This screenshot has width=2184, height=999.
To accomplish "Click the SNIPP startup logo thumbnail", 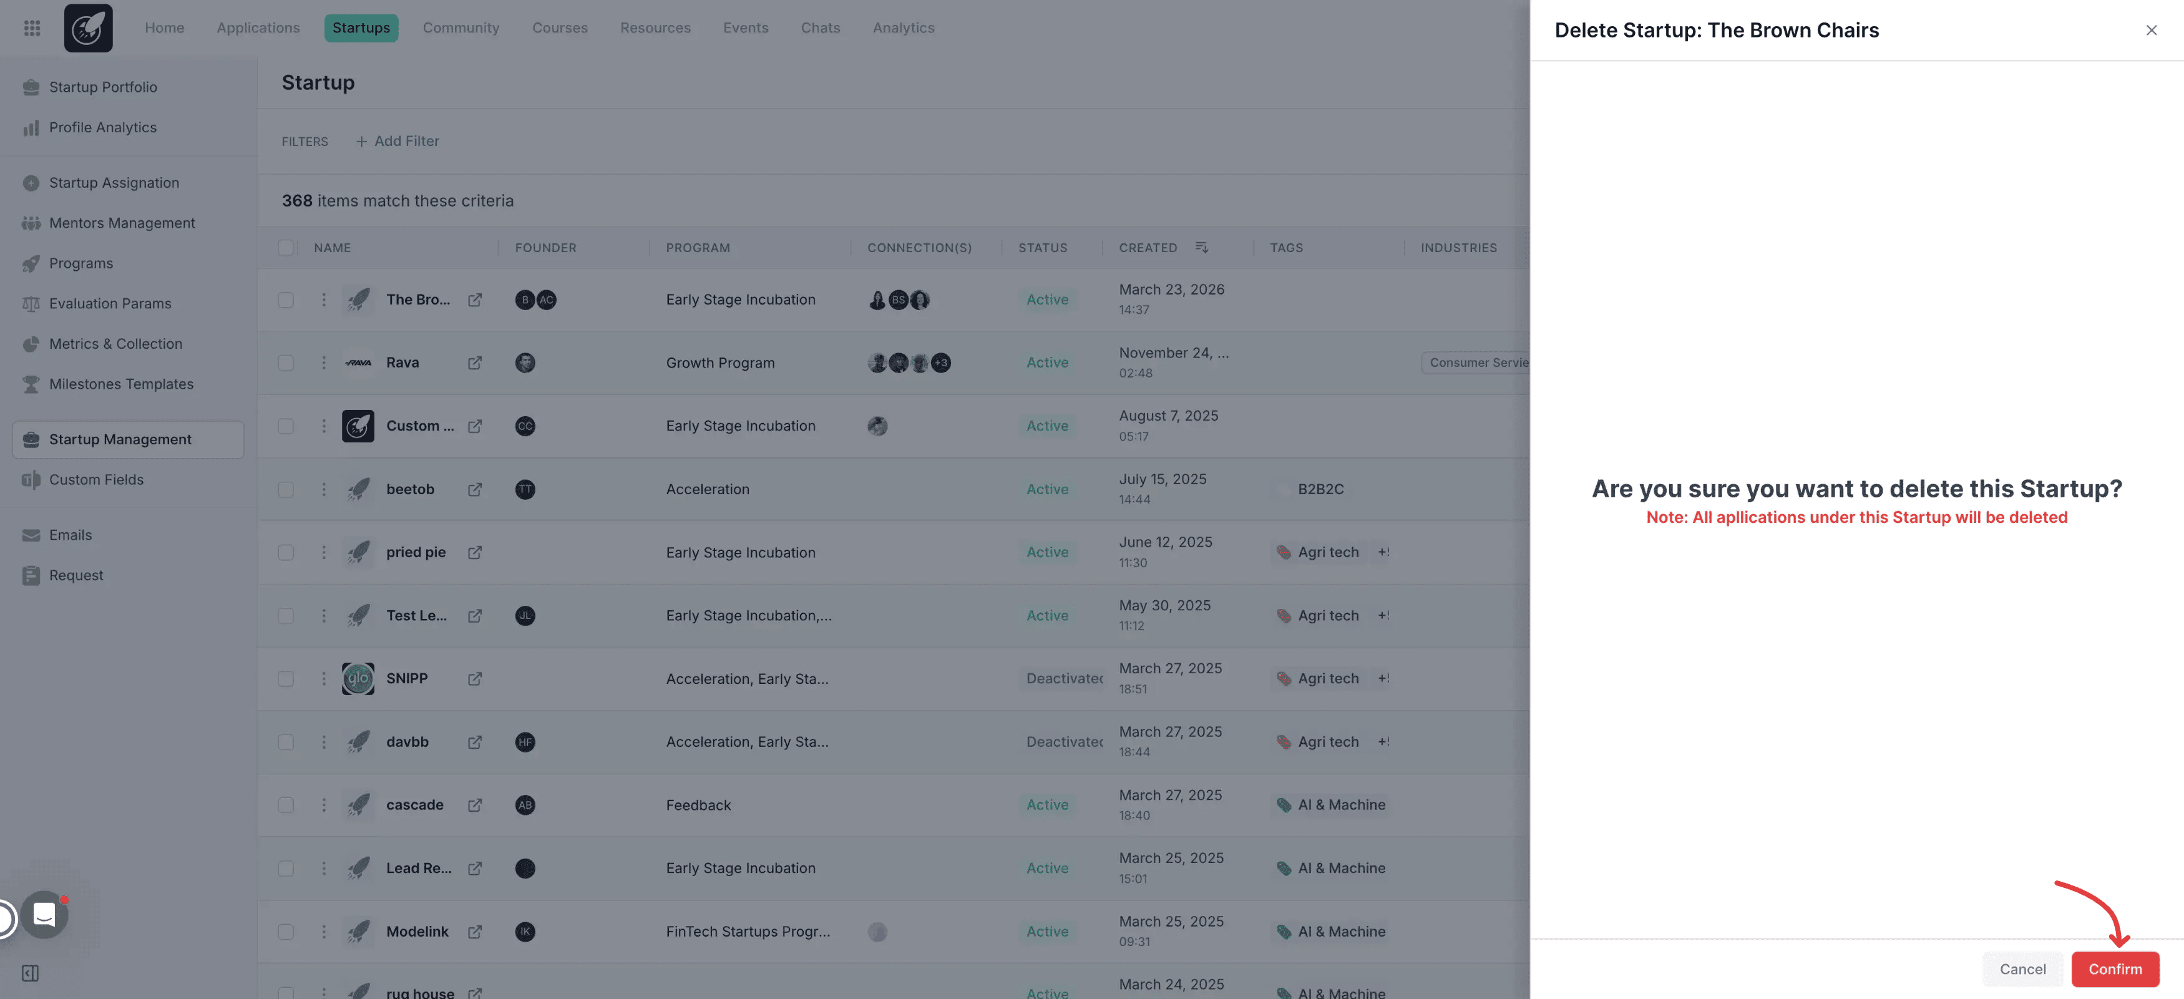I will (x=358, y=678).
